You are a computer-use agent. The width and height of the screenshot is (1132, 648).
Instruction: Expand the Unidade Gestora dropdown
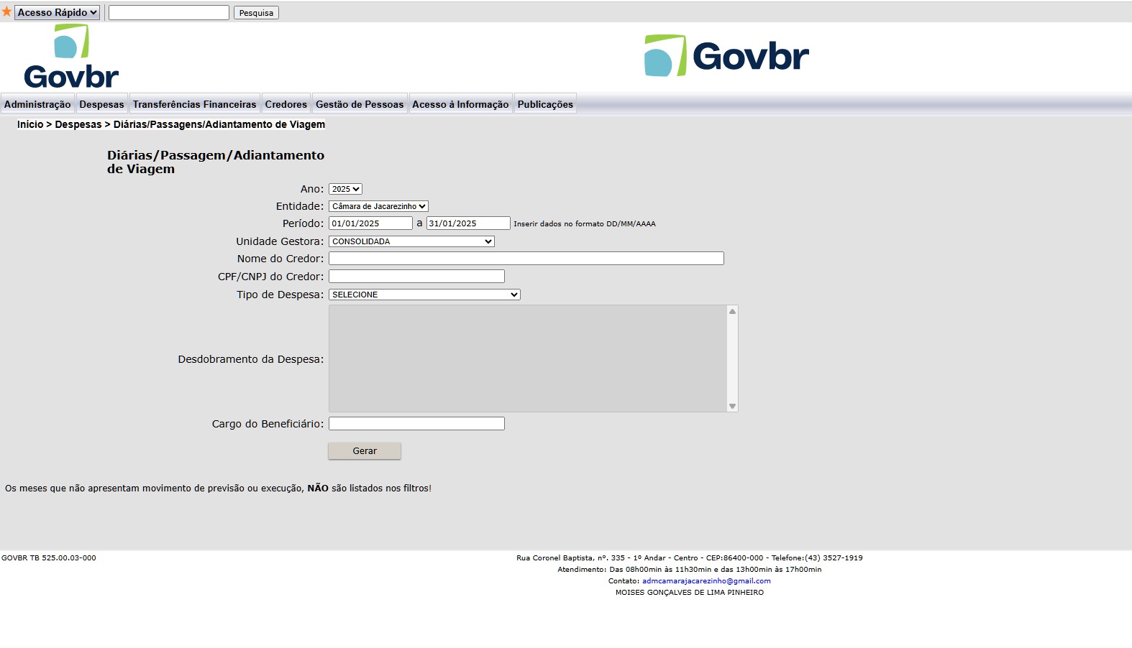coord(411,241)
